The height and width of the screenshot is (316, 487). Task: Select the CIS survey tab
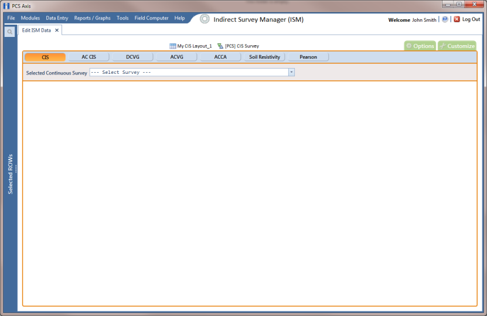(45, 57)
